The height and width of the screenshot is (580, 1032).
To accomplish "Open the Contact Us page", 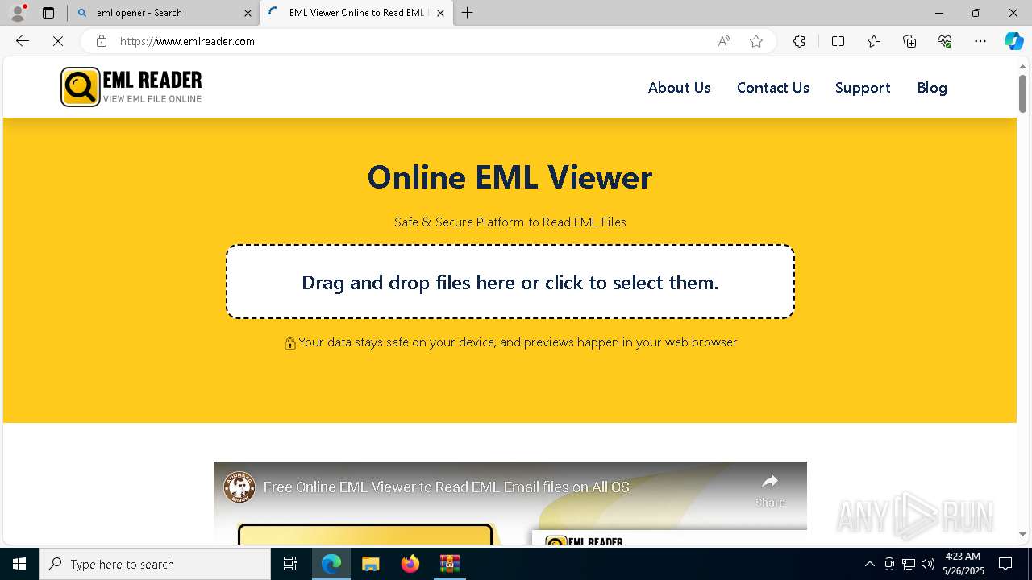I will 772,88.
